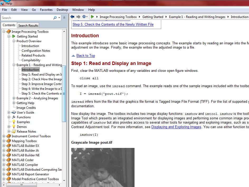249x187 pixels.
Task: Click Getting Started in the breadcrumb
Action: tap(153, 17)
